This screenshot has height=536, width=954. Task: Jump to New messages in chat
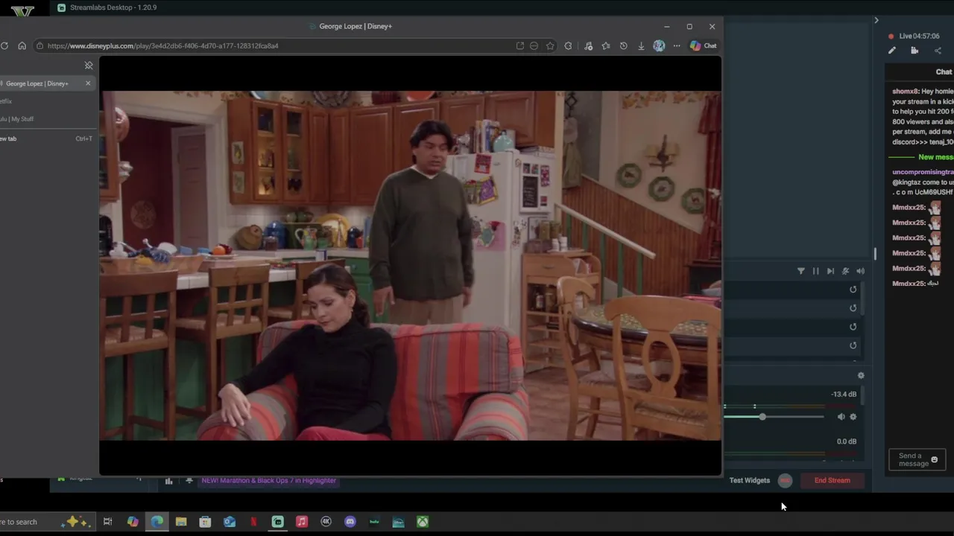coord(935,157)
